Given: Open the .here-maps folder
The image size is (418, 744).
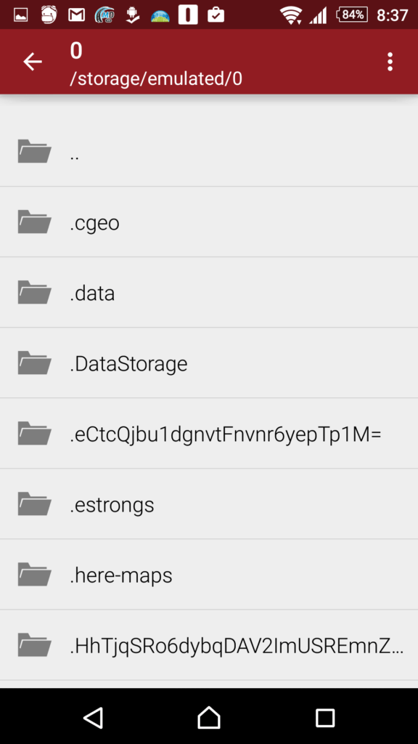Looking at the screenshot, I should pyautogui.click(x=209, y=575).
